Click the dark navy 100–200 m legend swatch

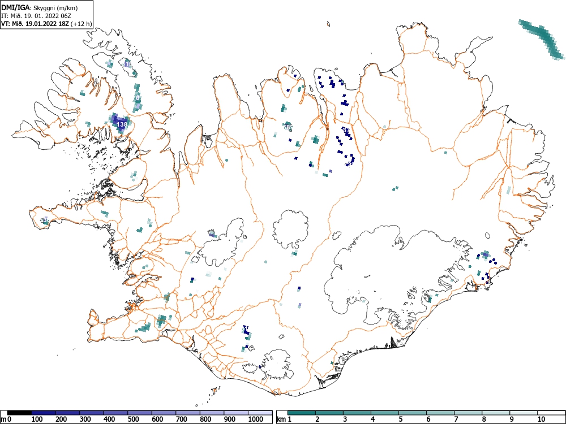44,413
